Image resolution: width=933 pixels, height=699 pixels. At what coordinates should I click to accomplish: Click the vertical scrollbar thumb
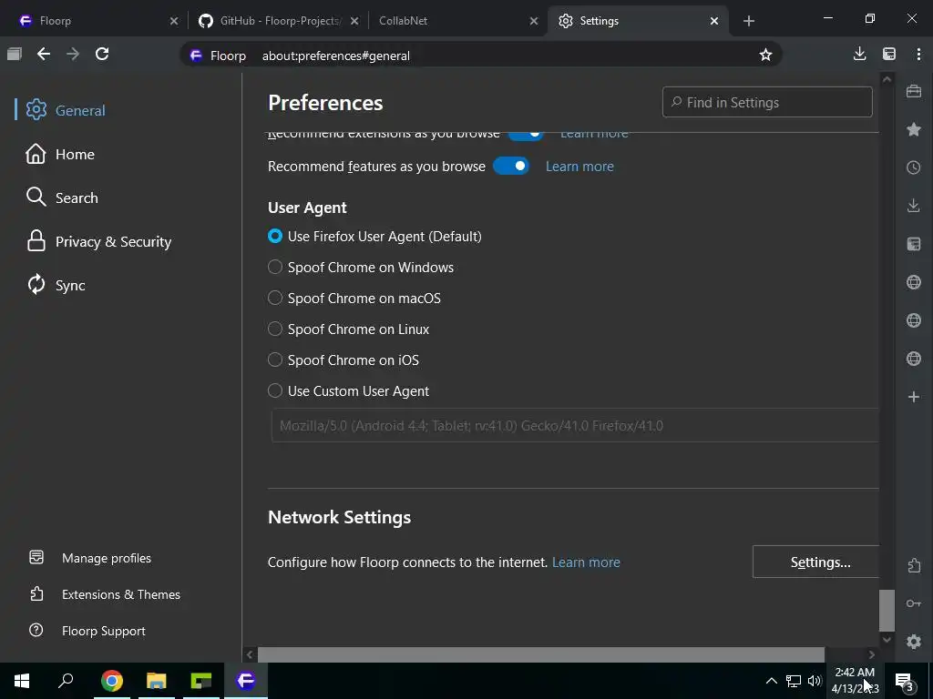[x=887, y=611]
